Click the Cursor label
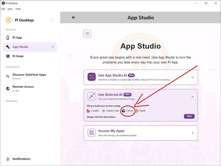Viewport: 221px width, 166px height. click(x=130, y=111)
